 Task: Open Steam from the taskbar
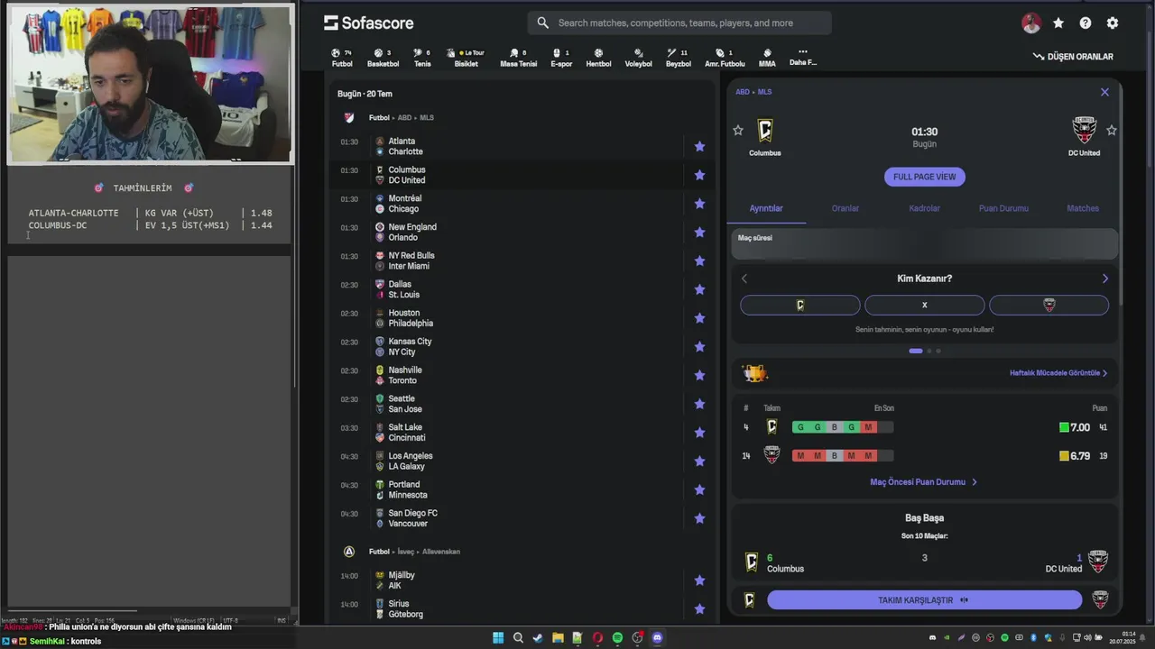click(x=538, y=637)
